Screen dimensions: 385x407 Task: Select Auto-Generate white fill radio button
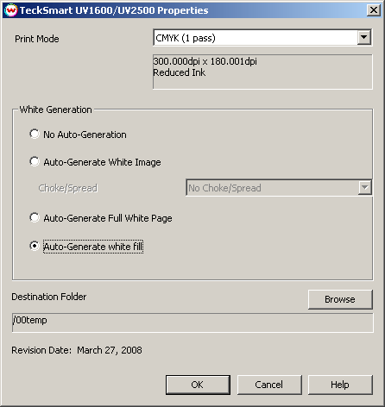click(x=35, y=246)
